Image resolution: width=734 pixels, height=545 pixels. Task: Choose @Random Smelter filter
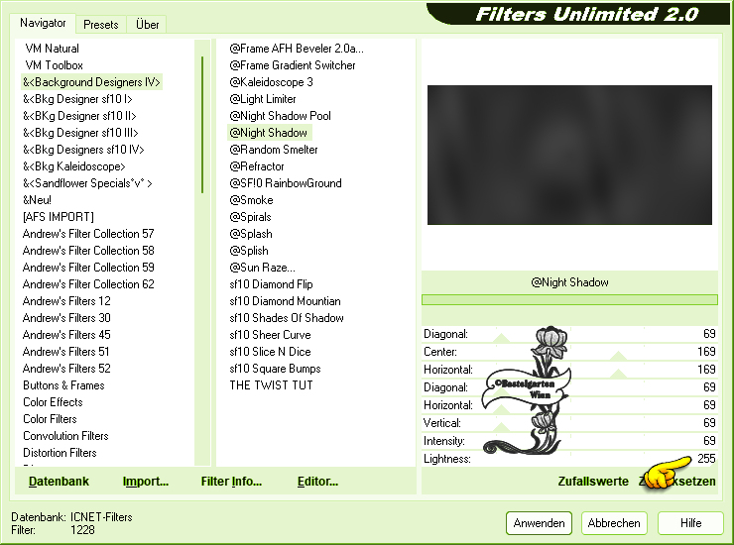[274, 150]
